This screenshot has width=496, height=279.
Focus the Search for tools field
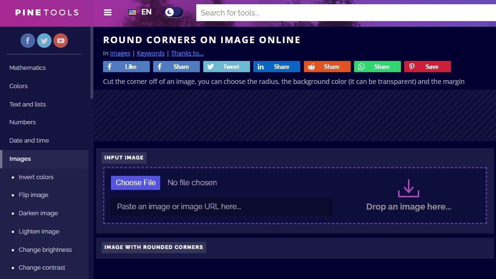click(x=346, y=13)
